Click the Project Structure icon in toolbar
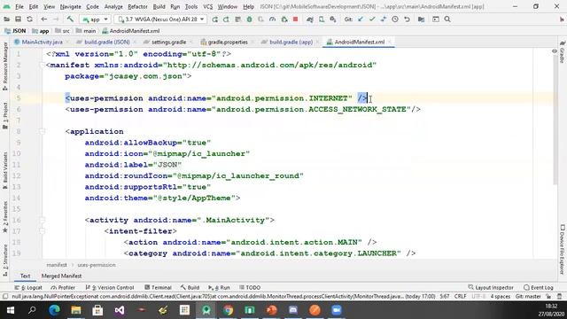567x319 pixels. [422, 19]
